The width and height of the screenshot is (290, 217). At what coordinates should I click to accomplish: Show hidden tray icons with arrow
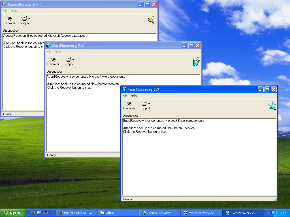click(x=274, y=213)
